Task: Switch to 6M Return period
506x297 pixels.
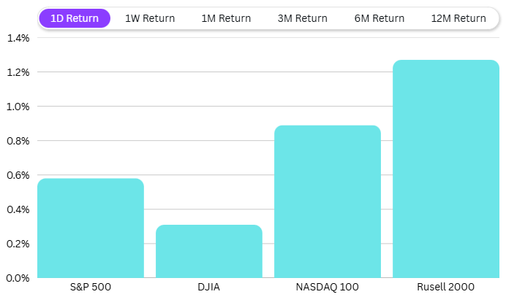Action: click(x=379, y=18)
